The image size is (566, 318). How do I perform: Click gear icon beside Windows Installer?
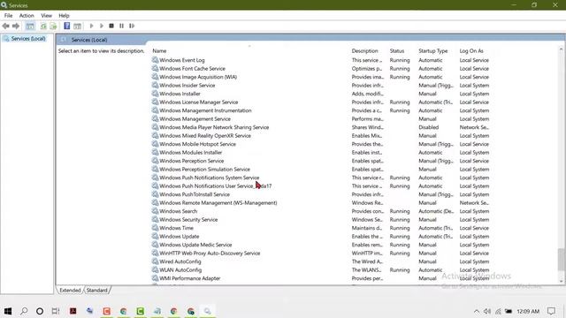point(156,94)
